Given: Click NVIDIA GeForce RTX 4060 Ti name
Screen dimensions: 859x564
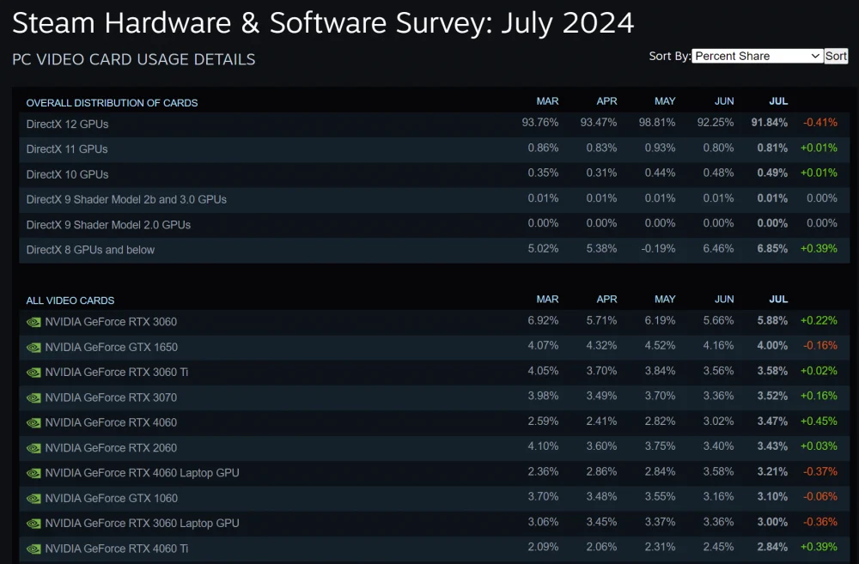Looking at the screenshot, I should (x=117, y=549).
